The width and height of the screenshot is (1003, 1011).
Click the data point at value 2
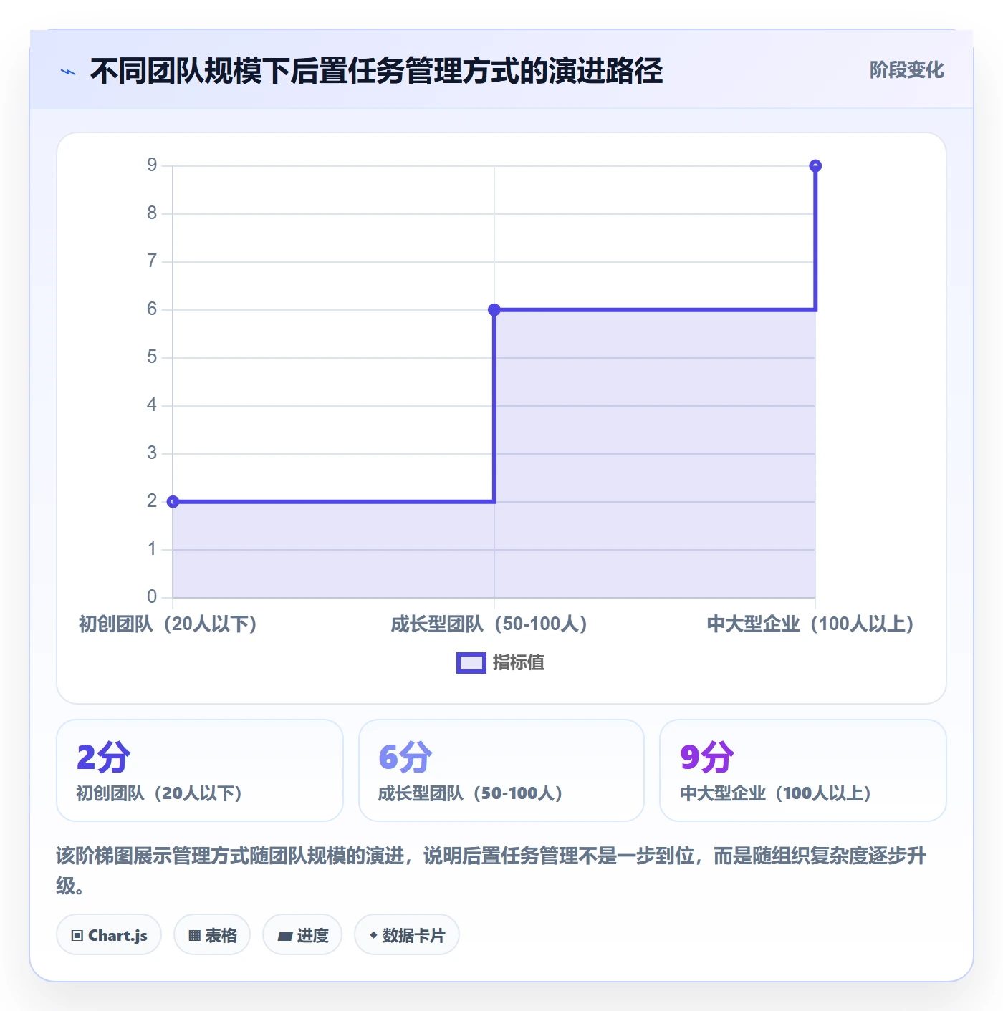click(173, 501)
